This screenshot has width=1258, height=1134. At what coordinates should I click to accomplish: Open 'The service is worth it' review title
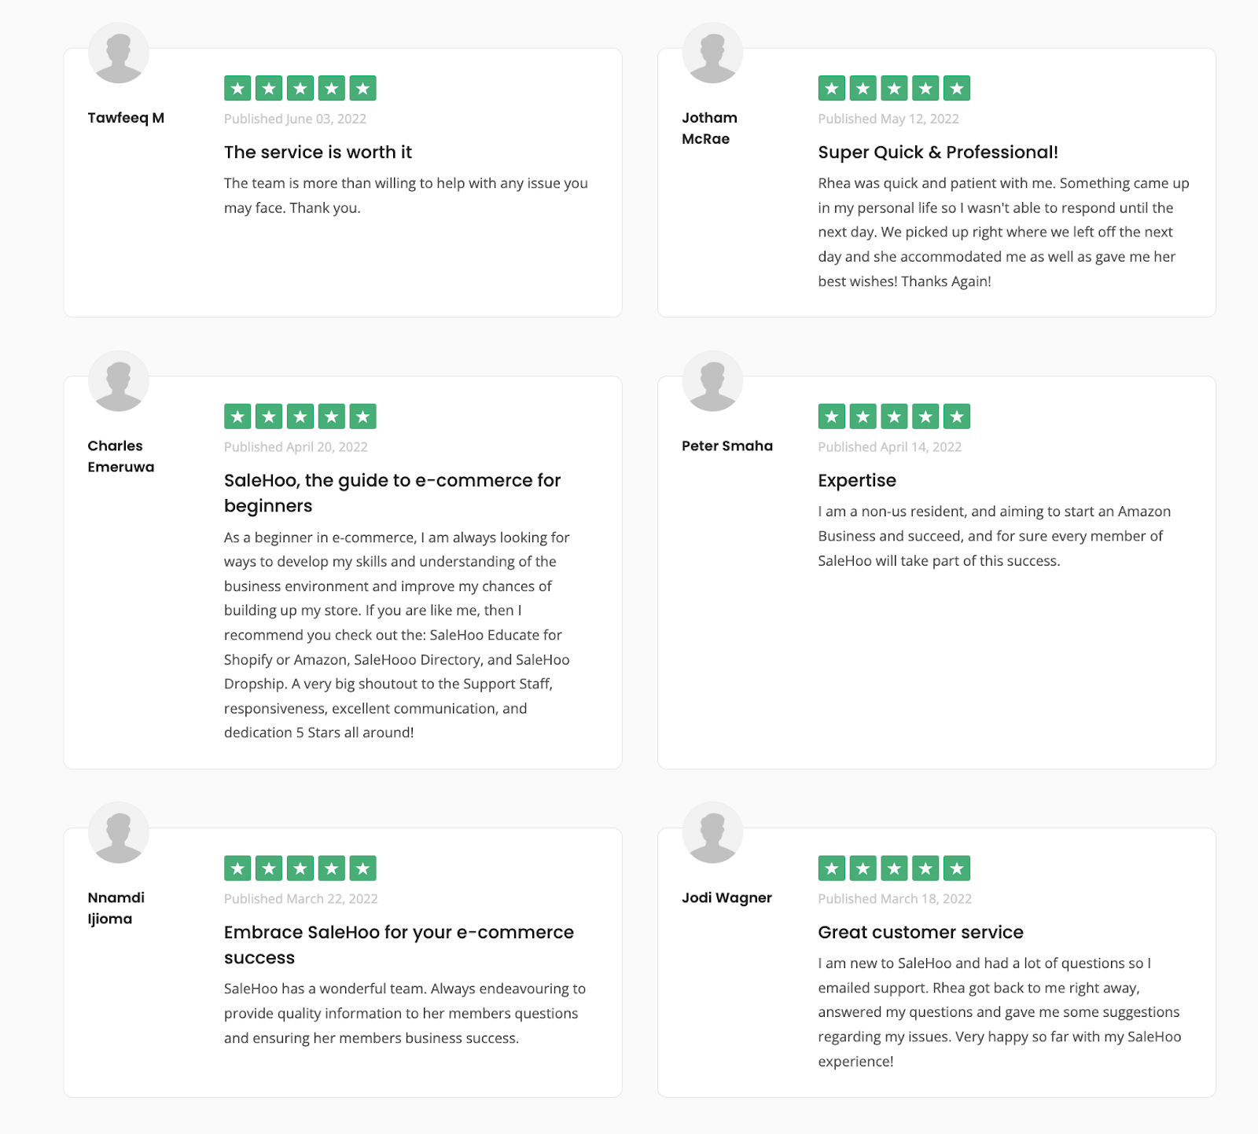[x=318, y=152]
